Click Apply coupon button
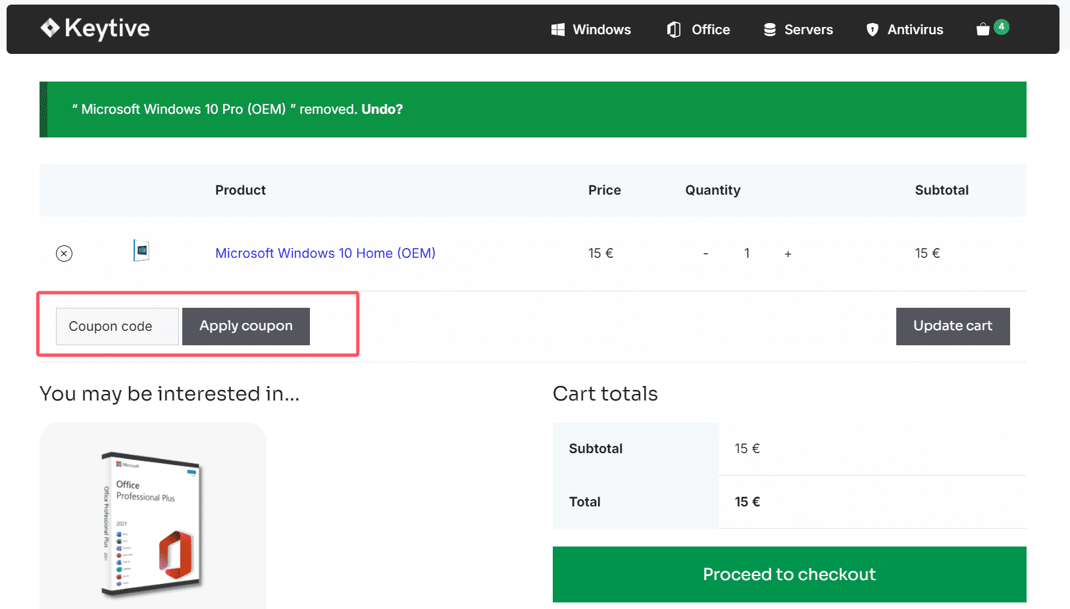 click(246, 326)
